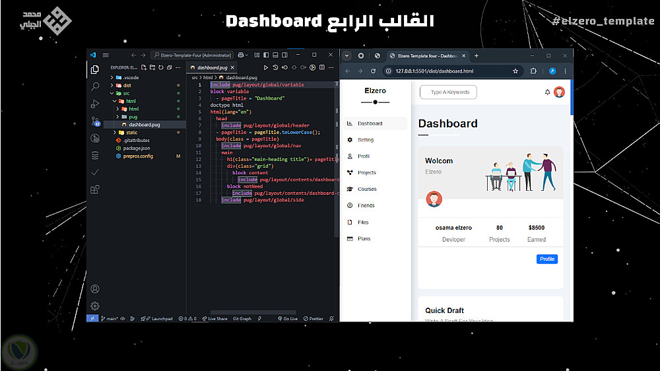Viewport: 660px width, 371px height.
Task: Bookmark this page with star icon
Action: pos(515,71)
